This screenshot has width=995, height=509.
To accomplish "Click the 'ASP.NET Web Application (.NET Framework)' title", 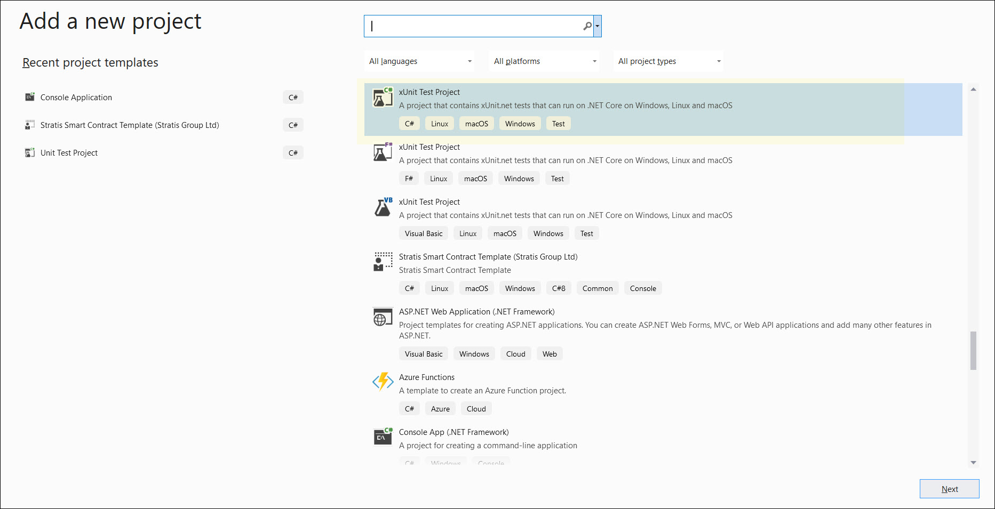I will pos(477,312).
